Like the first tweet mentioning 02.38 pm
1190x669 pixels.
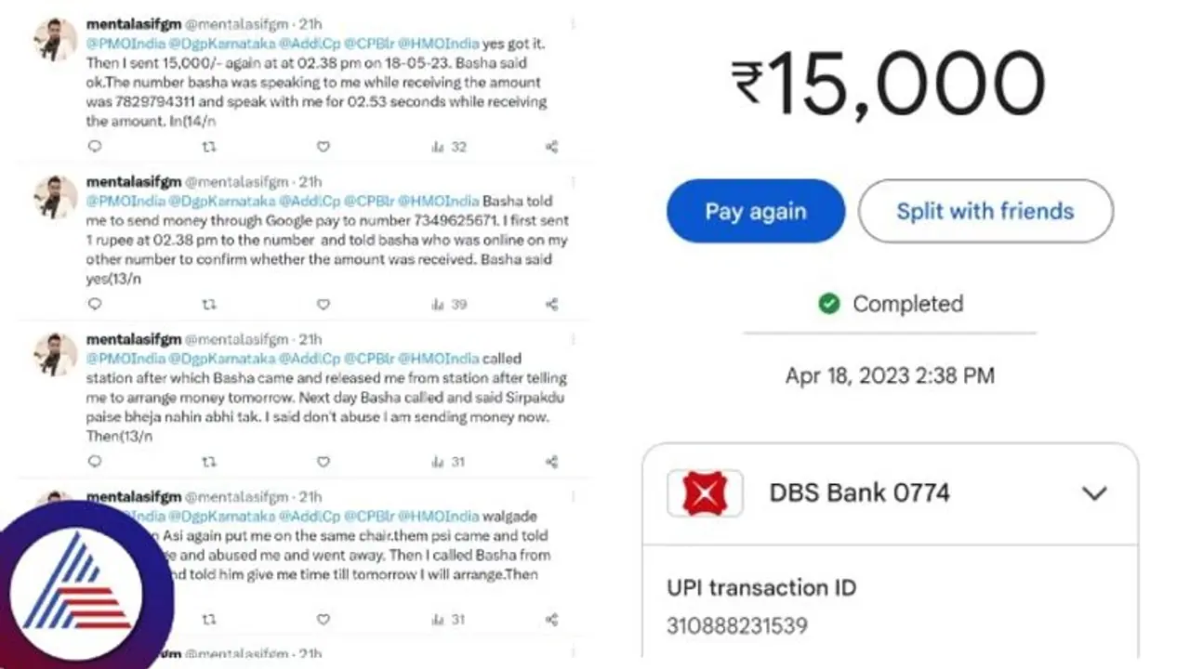pos(324,147)
